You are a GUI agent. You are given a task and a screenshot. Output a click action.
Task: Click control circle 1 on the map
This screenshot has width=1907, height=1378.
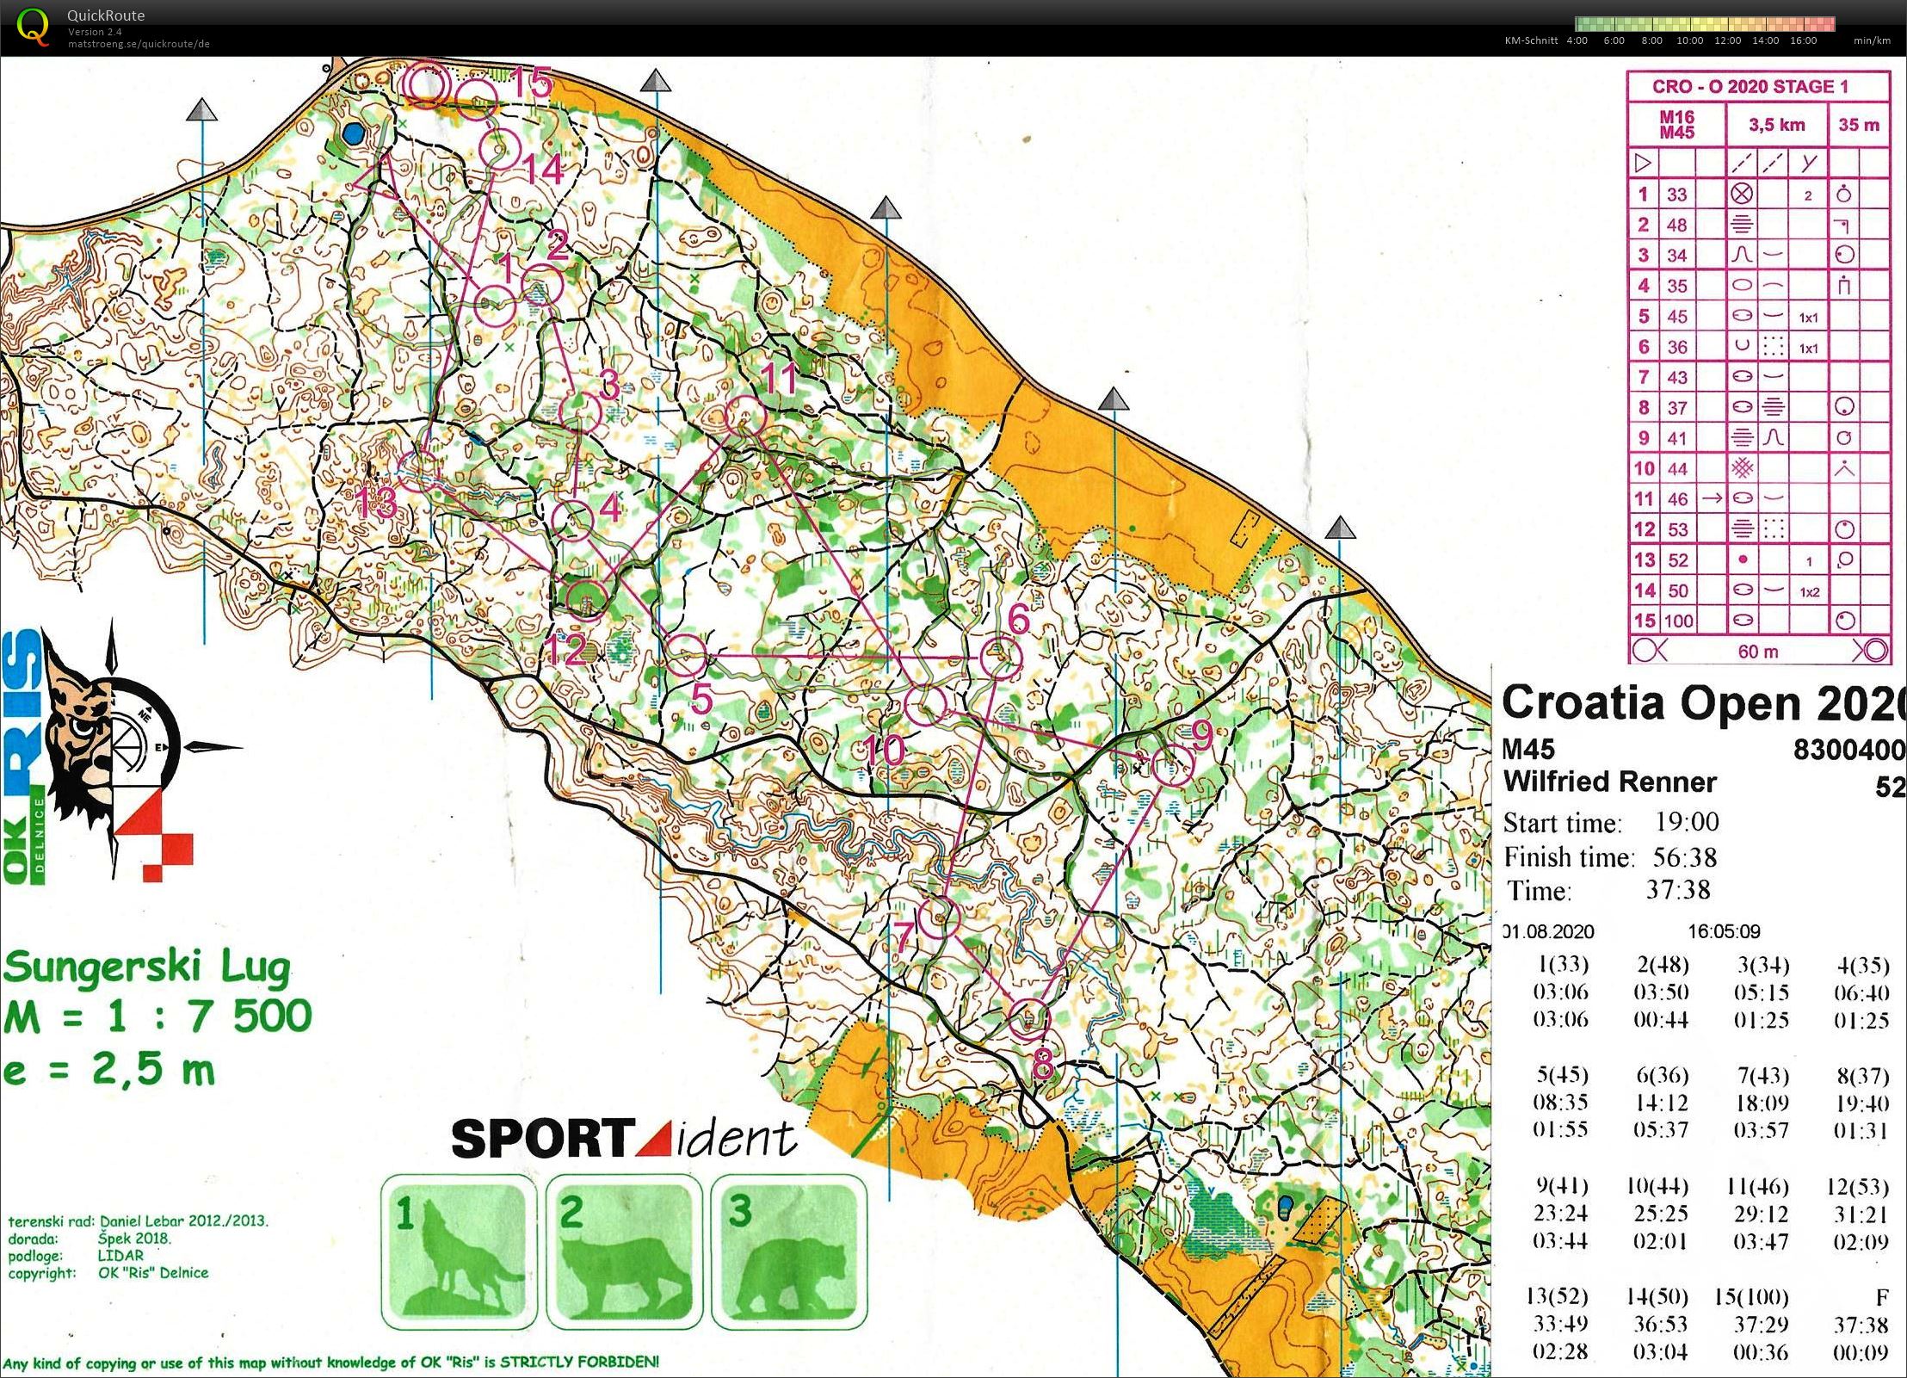496,306
